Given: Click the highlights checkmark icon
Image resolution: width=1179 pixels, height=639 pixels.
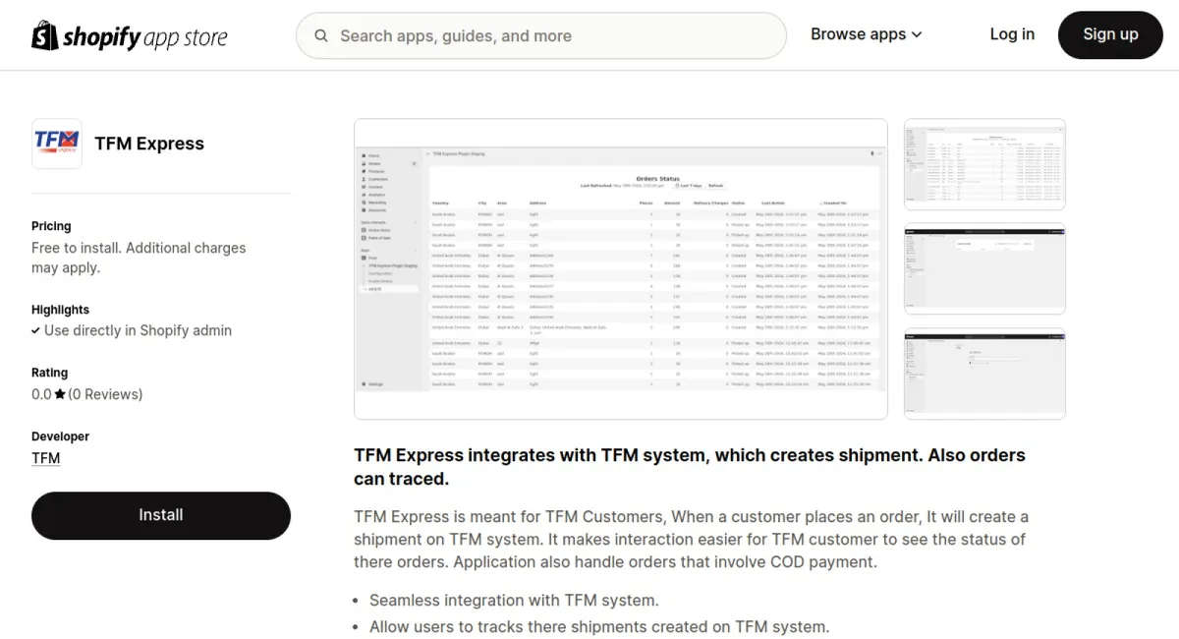Looking at the screenshot, I should pos(36,331).
